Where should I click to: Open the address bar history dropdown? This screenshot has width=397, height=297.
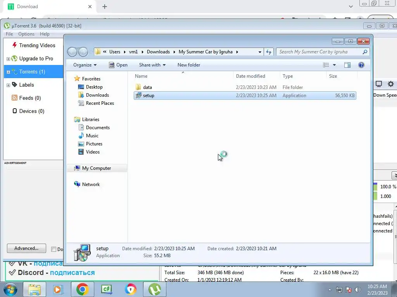click(260, 52)
